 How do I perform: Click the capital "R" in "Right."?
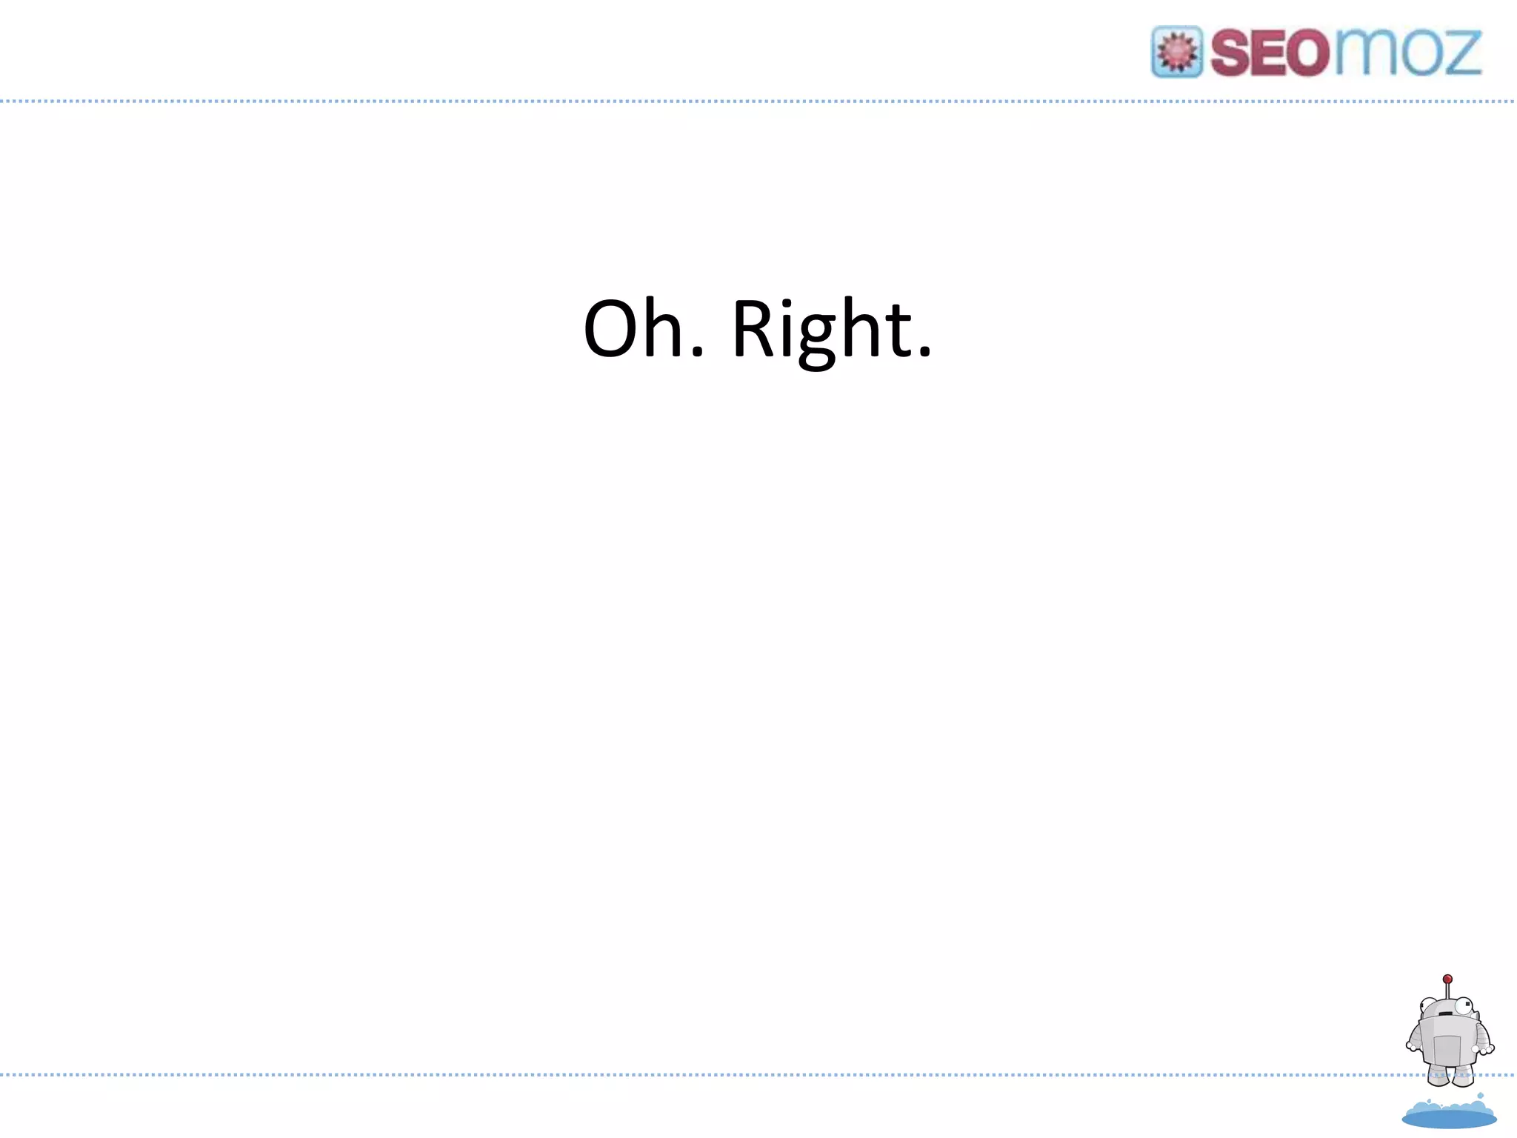coord(754,328)
